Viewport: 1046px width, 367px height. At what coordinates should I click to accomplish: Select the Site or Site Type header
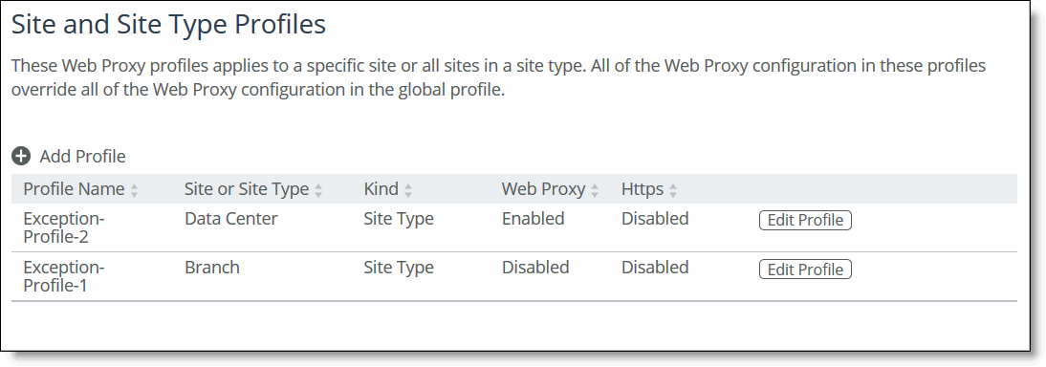247,189
